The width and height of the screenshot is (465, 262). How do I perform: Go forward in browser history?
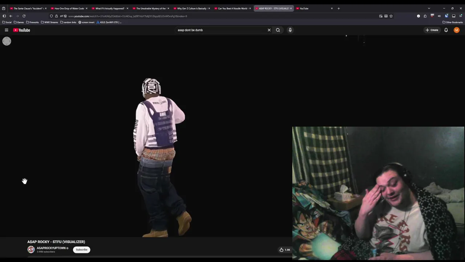[x=17, y=16]
